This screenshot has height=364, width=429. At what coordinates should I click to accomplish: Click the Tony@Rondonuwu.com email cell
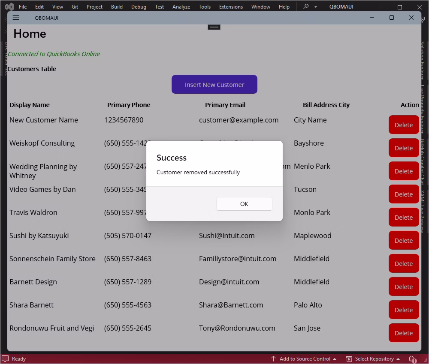(237, 328)
